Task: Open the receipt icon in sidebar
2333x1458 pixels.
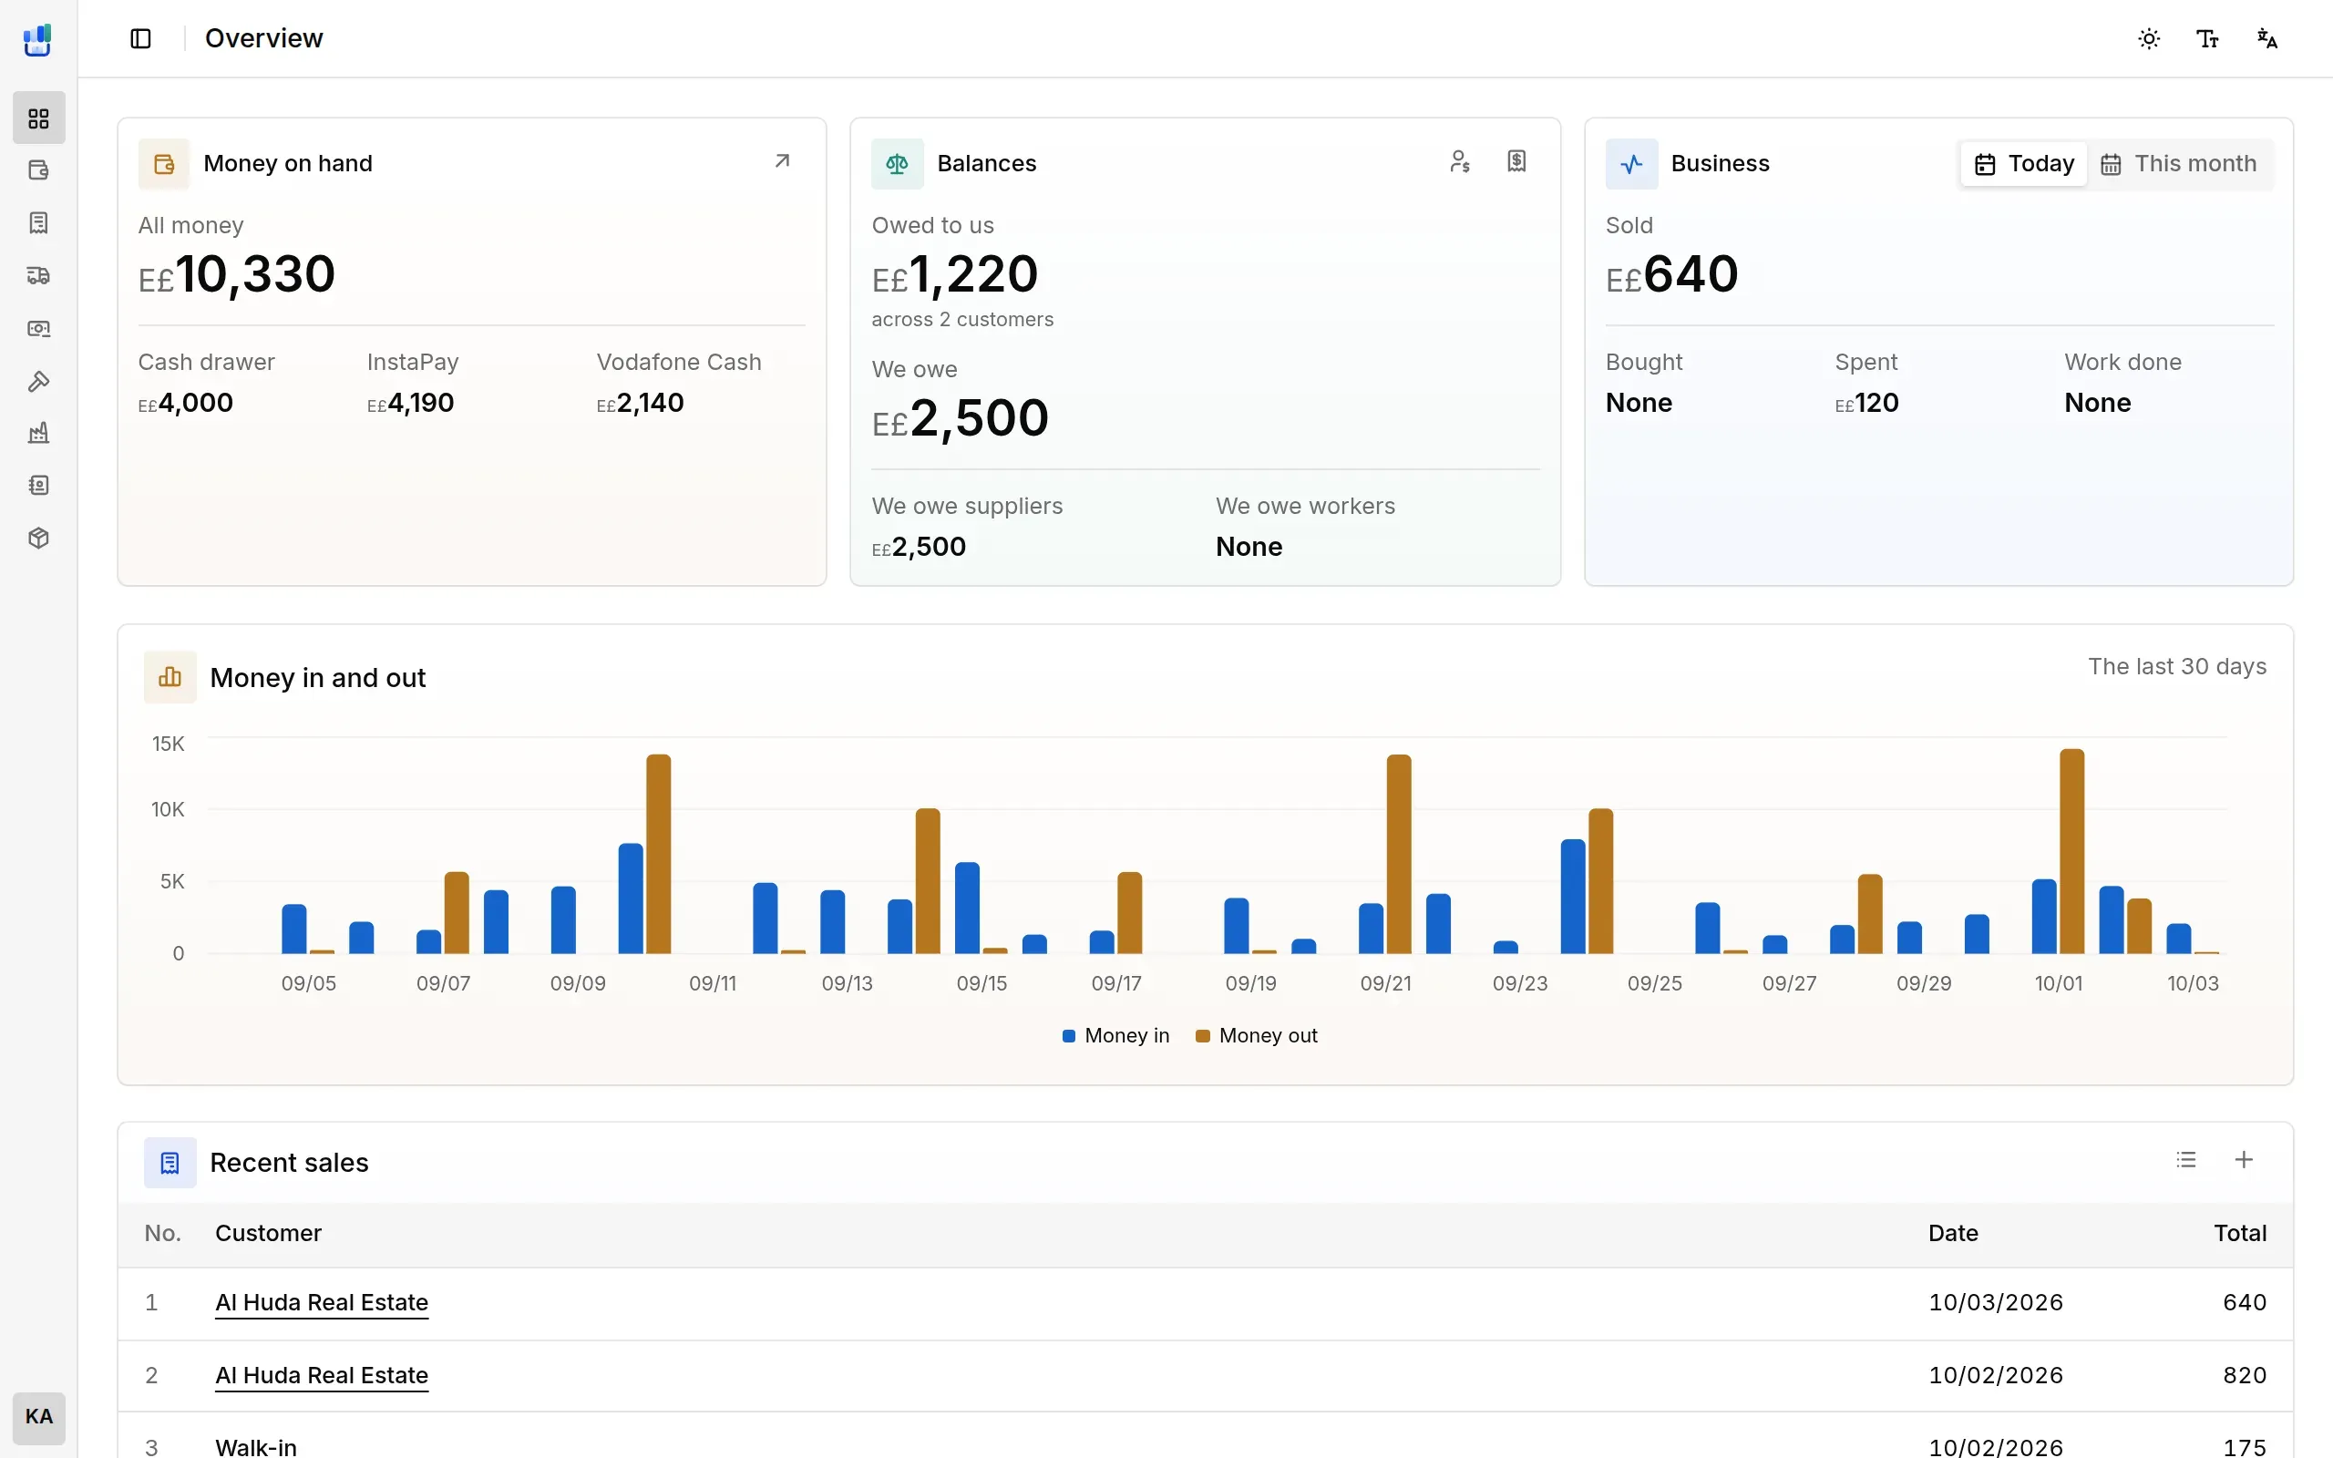Action: click(x=38, y=222)
